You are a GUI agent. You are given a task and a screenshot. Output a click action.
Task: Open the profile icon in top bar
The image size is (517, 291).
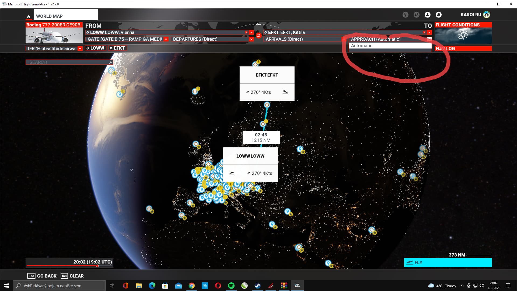coord(428,15)
